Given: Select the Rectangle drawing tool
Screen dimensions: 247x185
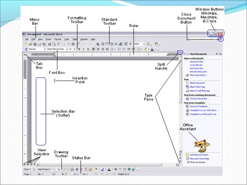Looking at the screenshot, I should click(x=63, y=169).
